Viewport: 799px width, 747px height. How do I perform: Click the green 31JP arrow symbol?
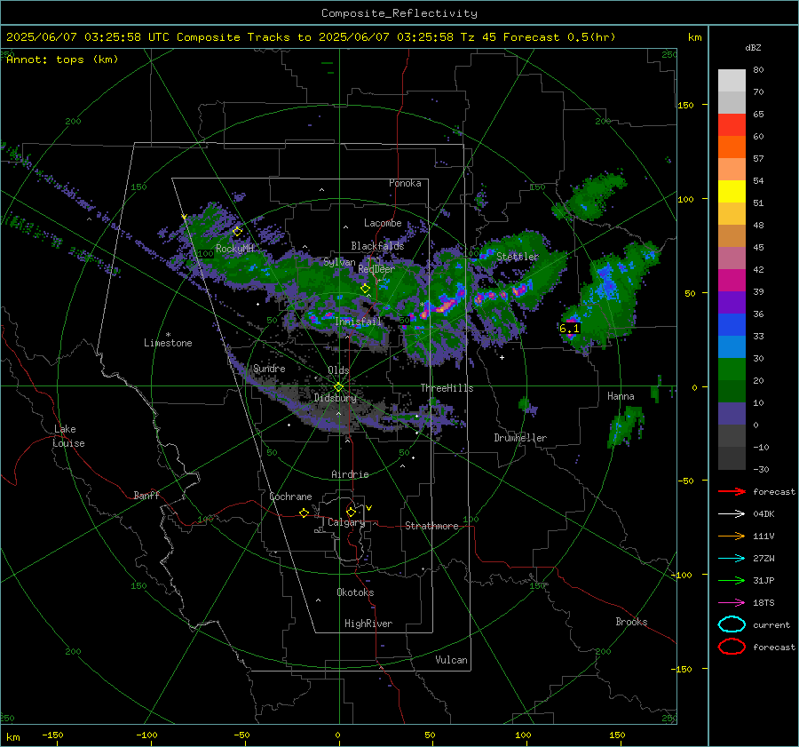(x=732, y=580)
